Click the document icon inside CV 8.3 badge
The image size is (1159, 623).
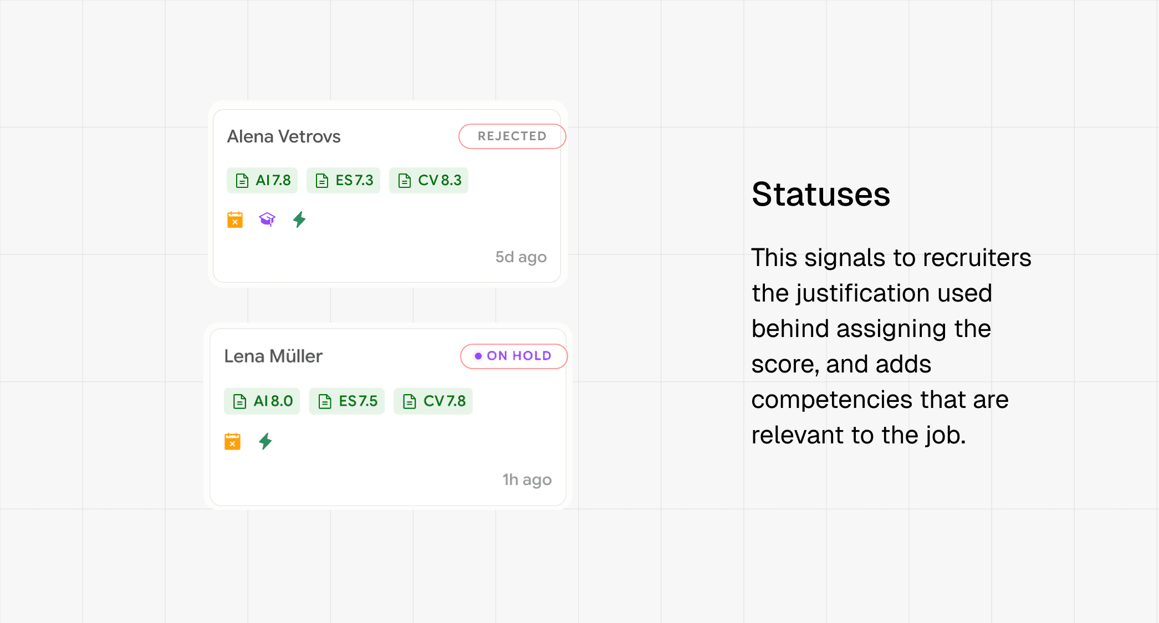[x=404, y=180]
